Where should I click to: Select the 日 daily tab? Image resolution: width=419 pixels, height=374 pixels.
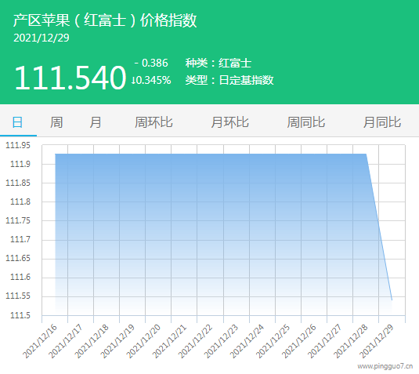coord(18,122)
